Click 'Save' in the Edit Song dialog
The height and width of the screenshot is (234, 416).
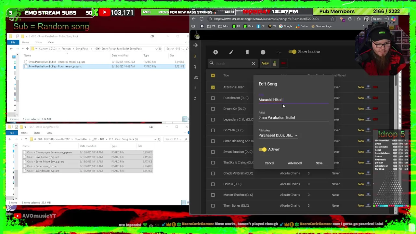319,163
